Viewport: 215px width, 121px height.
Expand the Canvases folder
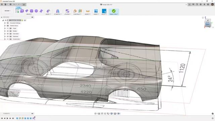pos(5,34)
